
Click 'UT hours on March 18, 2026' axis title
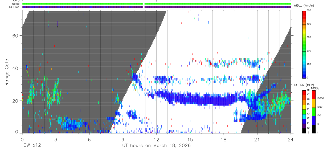[x=156, y=146]
